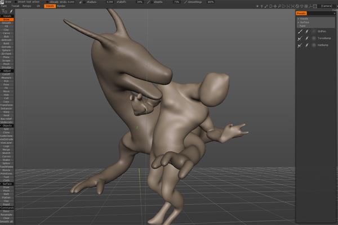338x225 pixels.
Task: Select the Cloth tool
Action: (x=6, y=181)
